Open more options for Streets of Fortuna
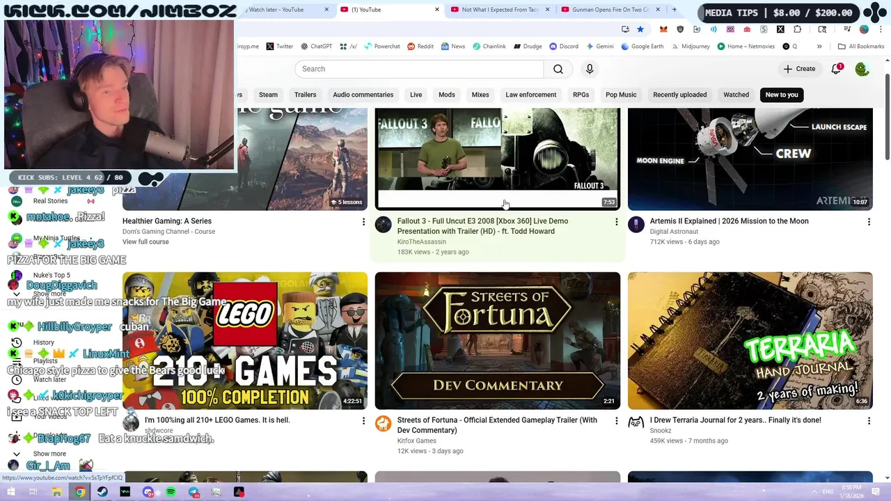 tap(616, 421)
